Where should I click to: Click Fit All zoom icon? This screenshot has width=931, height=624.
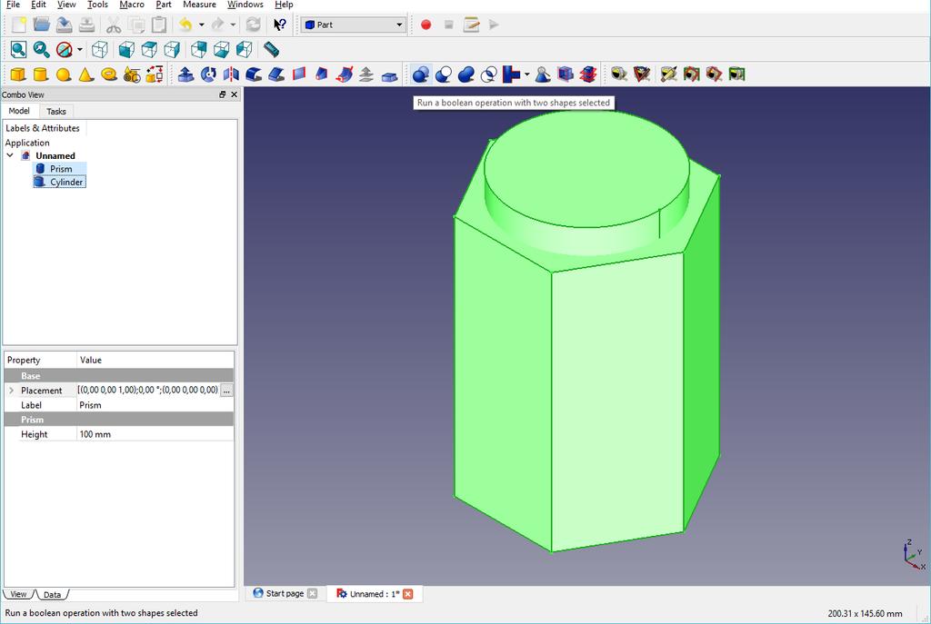tap(18, 50)
